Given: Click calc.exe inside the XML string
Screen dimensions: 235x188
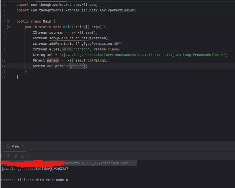Looking at the screenshot, I should point(140,55).
